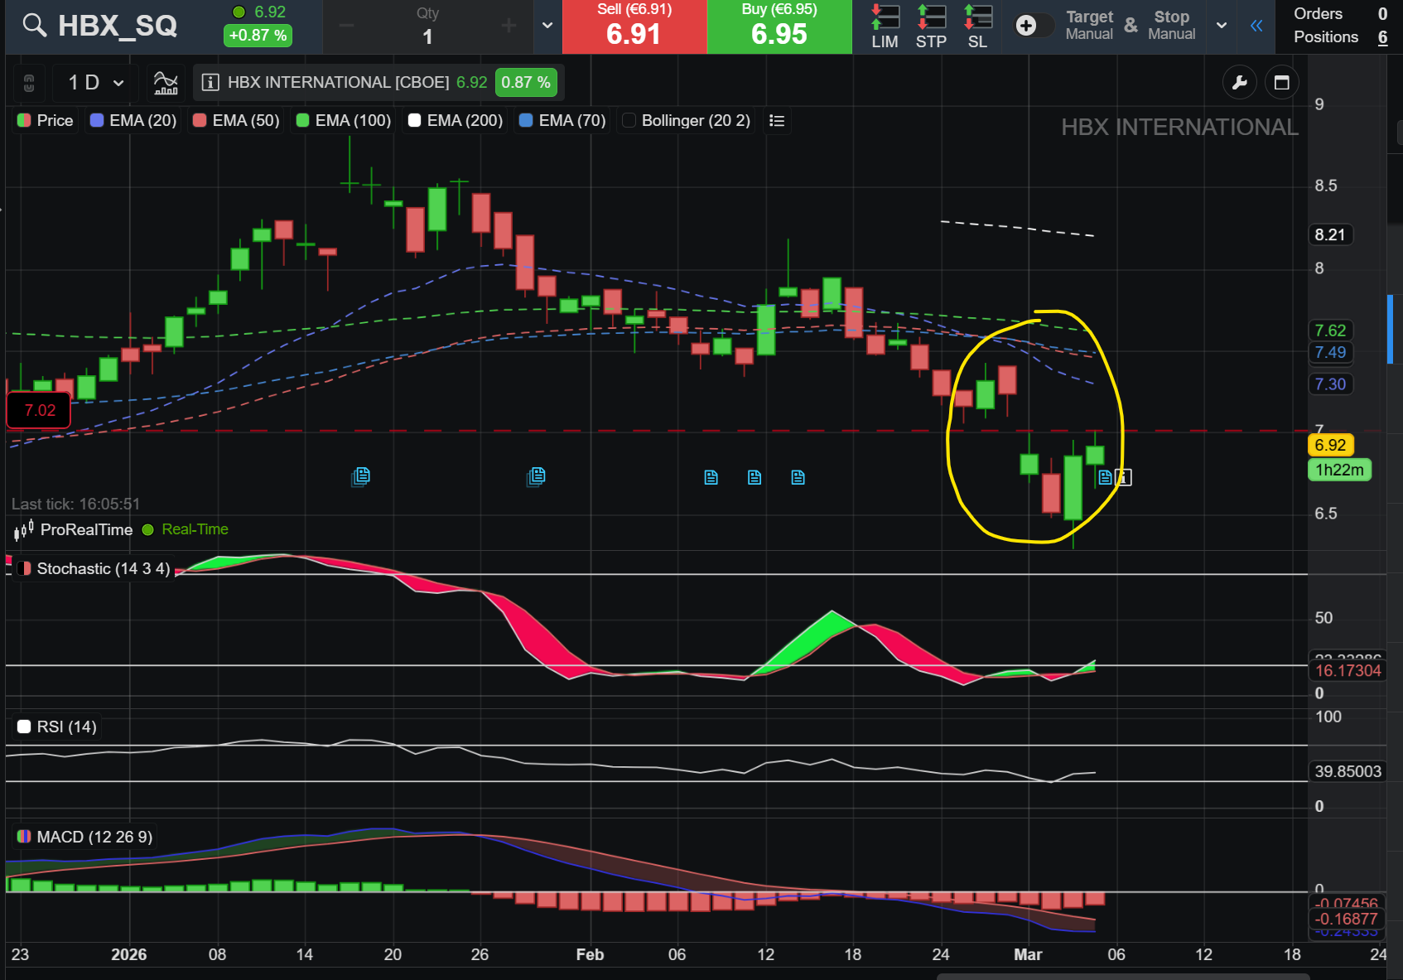This screenshot has height=980, width=1403.
Task: Open chart settings with the wrench icon
Action: [1239, 82]
